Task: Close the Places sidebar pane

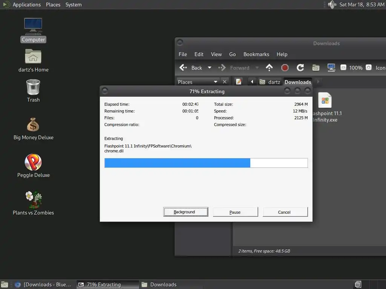Action: coord(225,82)
